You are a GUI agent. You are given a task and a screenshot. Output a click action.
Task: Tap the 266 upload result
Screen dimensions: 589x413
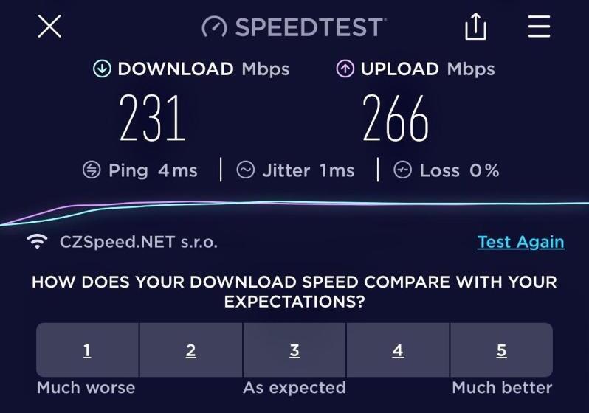(396, 118)
